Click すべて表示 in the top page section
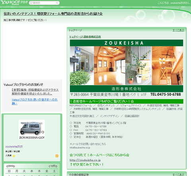 178,30
